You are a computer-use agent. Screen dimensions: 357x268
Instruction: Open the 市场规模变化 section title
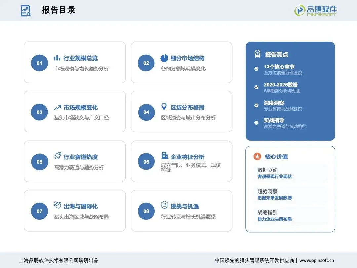tap(81, 107)
